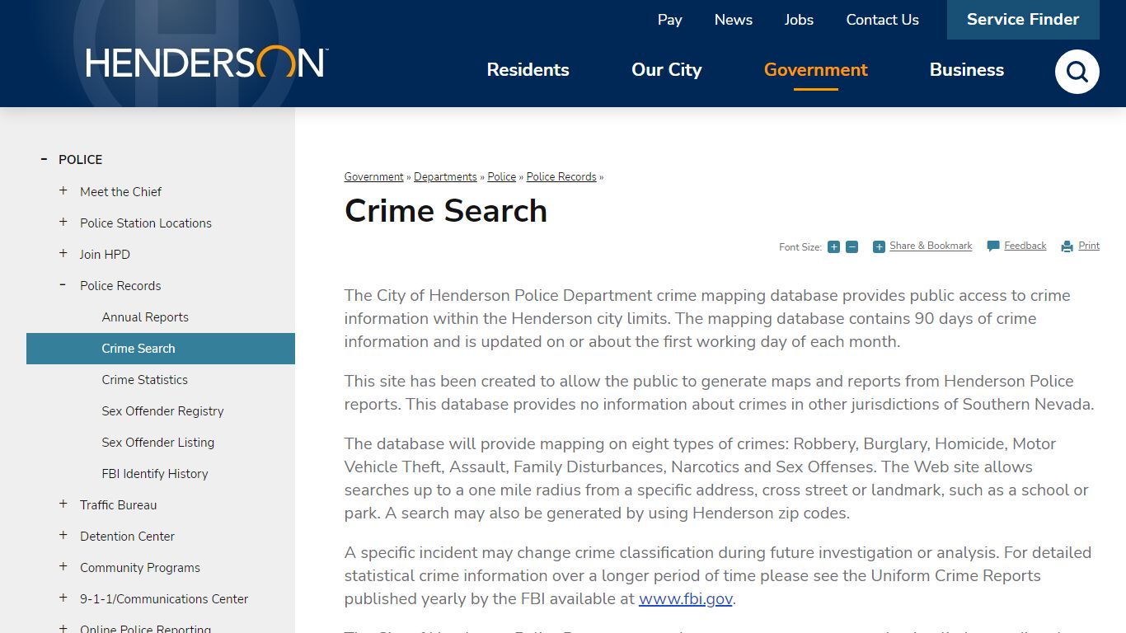This screenshot has height=633, width=1126.
Task: Collapse Police Records submenu
Action: point(63,284)
